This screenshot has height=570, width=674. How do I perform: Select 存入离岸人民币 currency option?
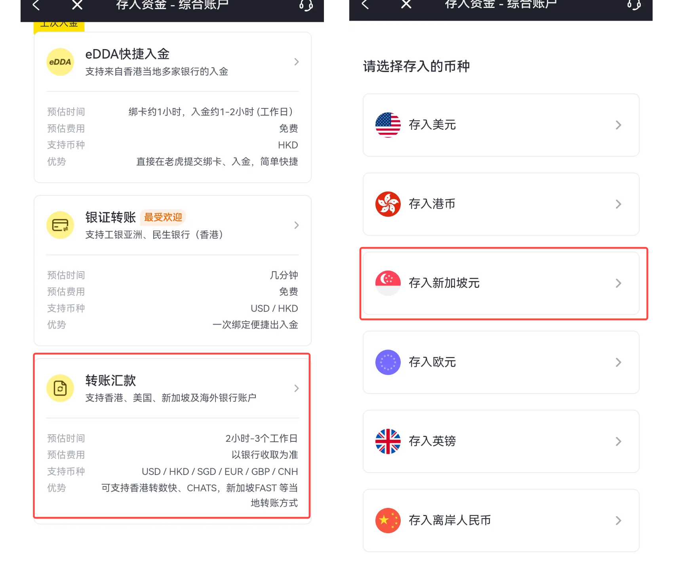tap(501, 521)
